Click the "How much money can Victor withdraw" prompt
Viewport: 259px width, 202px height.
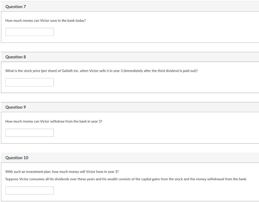pyautogui.click(x=54, y=122)
